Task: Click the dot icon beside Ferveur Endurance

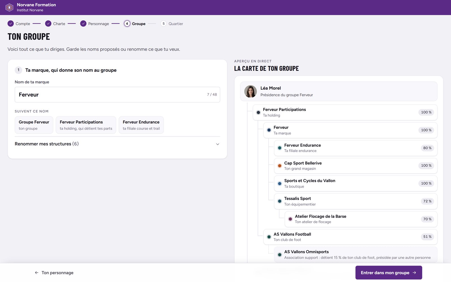Action: coord(280,148)
